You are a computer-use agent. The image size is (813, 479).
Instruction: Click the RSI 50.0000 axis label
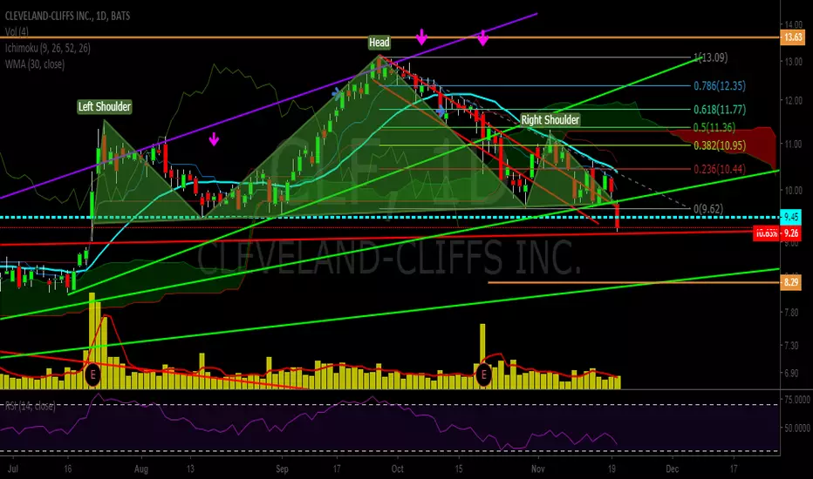tap(798, 428)
